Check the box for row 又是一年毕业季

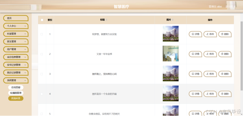[x=42, y=54]
